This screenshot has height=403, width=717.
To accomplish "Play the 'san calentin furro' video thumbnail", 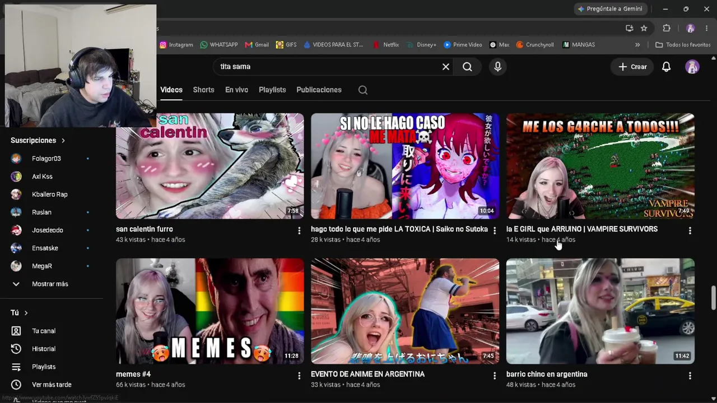I will coord(210,166).
